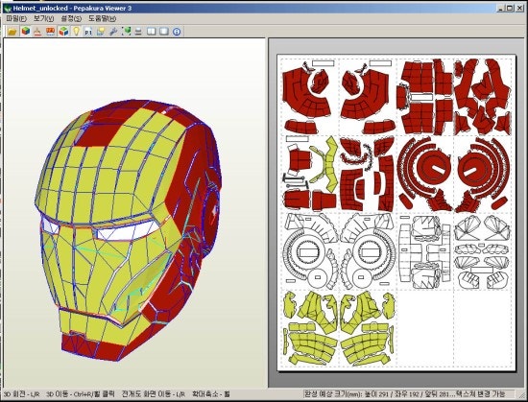
Task: Select the top-right red scattered parts group
Action: 483,97
